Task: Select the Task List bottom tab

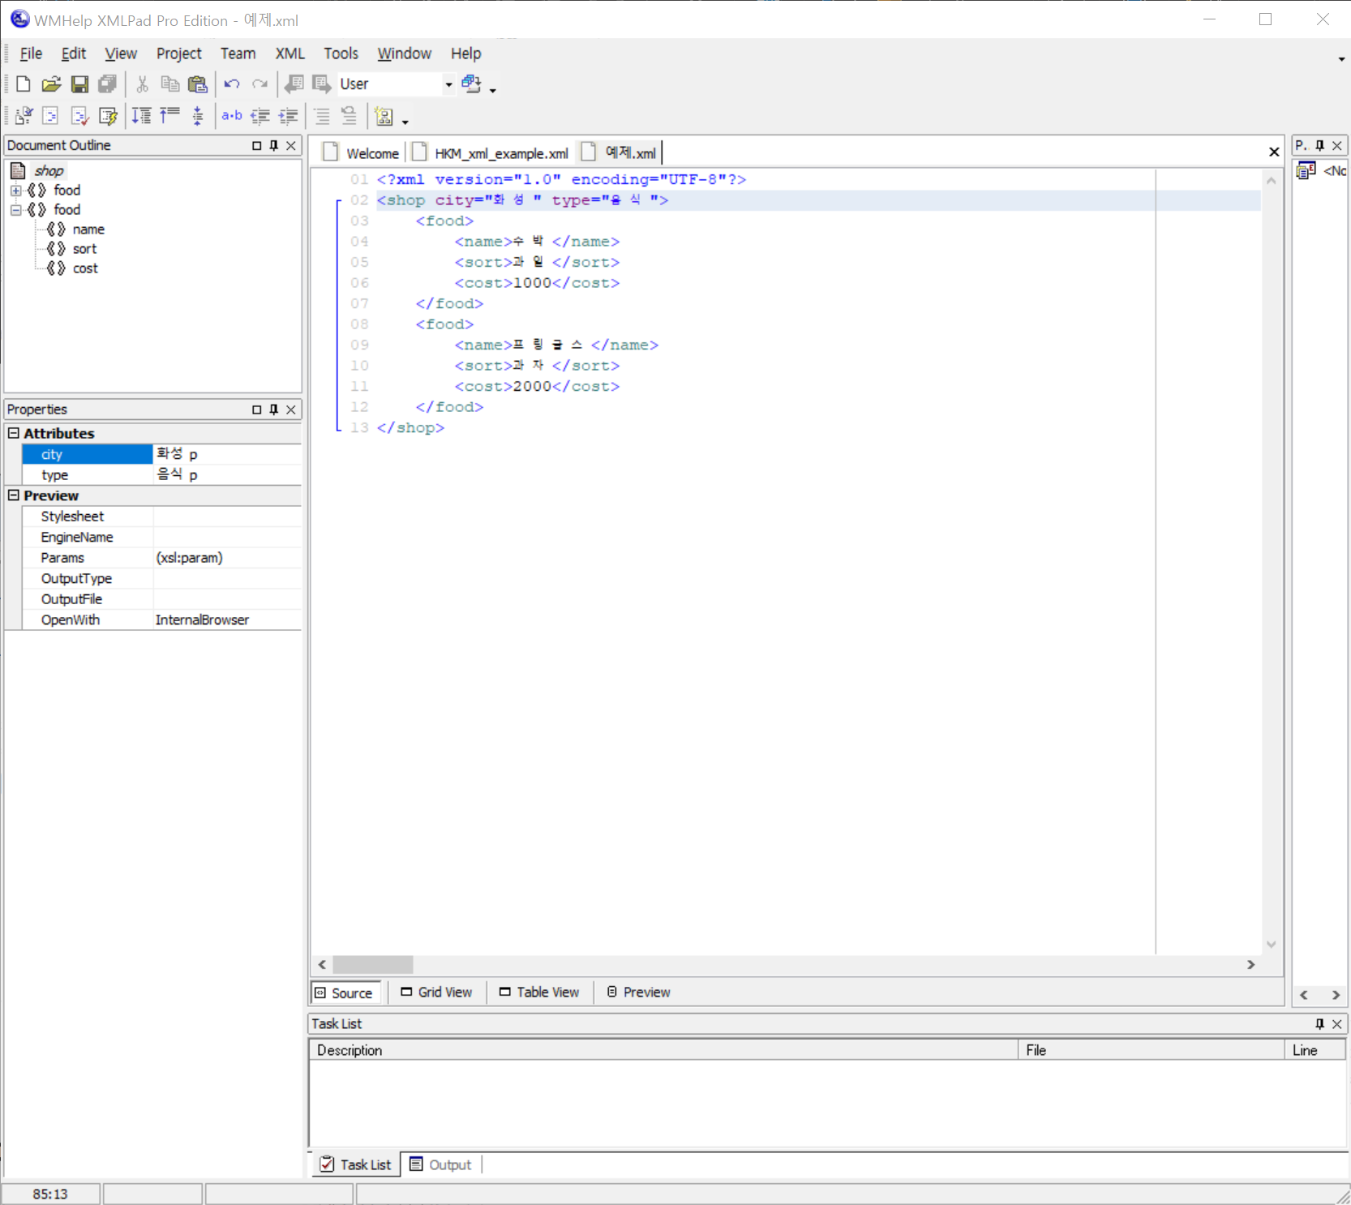Action: (356, 1165)
